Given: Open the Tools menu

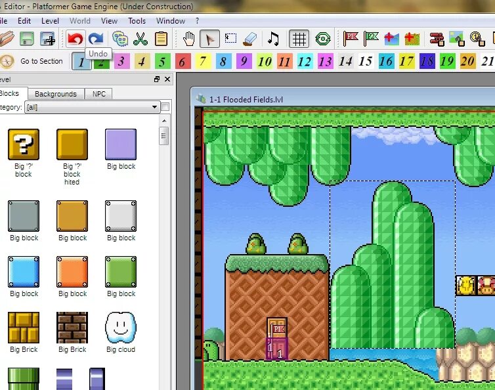Looking at the screenshot, I should point(137,21).
